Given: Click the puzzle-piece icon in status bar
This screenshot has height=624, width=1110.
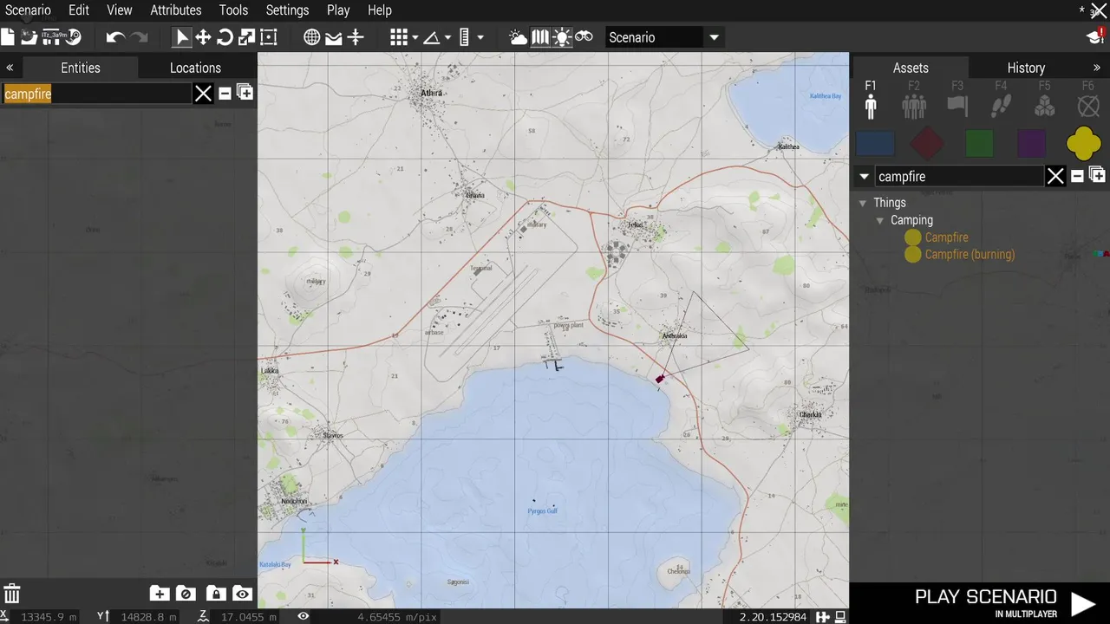Looking at the screenshot, I should point(823,617).
